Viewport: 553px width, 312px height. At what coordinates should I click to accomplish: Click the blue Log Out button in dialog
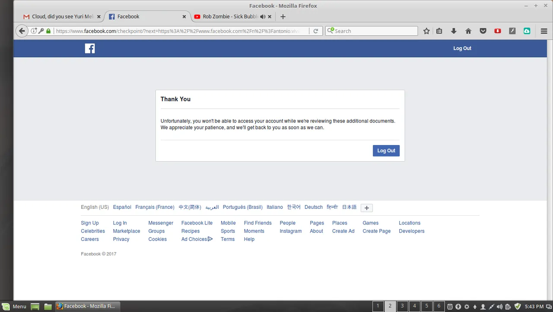tap(386, 151)
